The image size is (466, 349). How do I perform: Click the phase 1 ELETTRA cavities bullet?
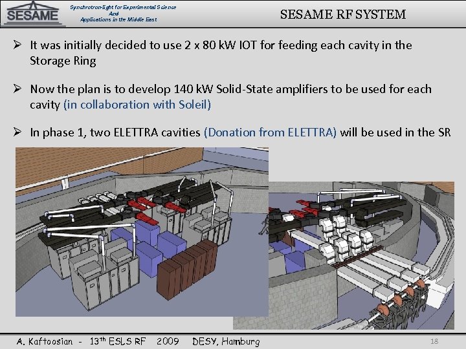coord(240,132)
